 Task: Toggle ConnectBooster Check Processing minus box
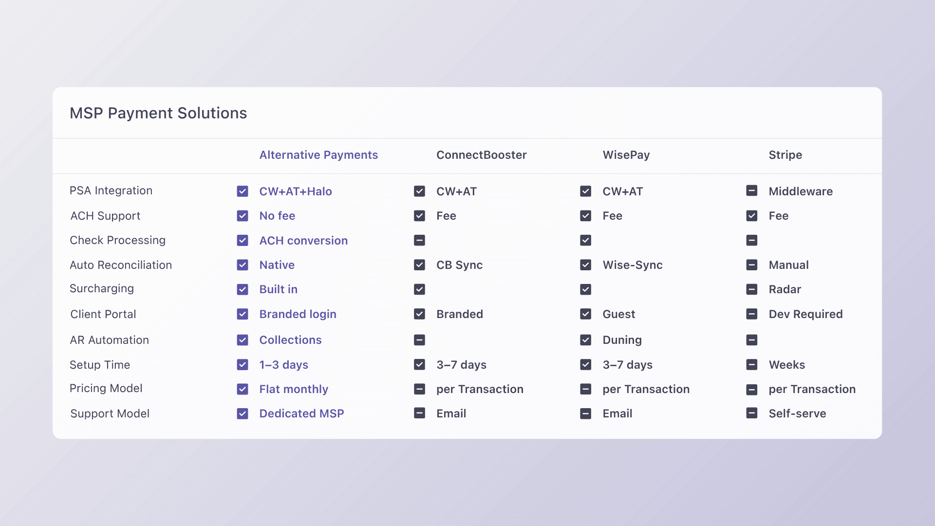click(419, 240)
